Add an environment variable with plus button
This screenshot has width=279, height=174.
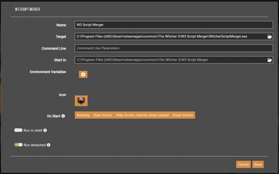(83, 74)
